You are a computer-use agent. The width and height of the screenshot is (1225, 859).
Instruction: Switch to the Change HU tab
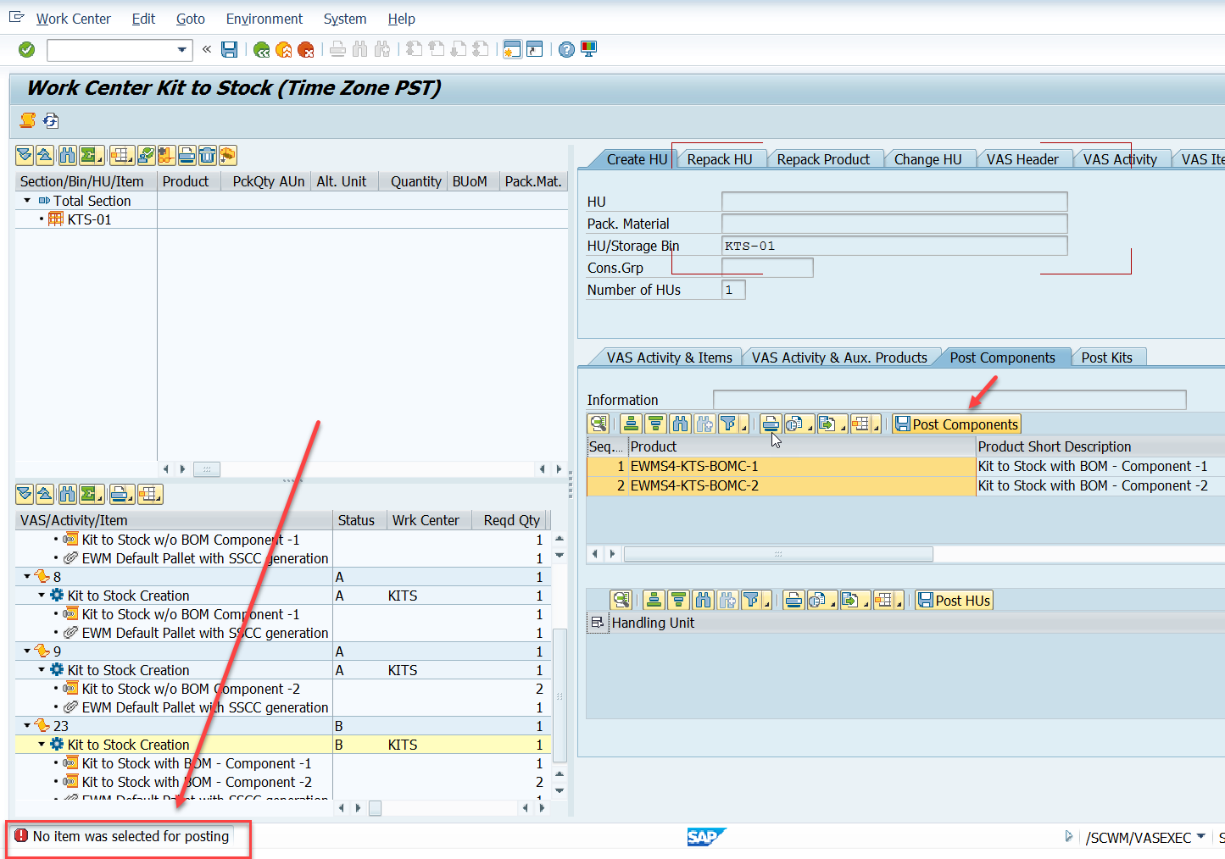(x=928, y=159)
